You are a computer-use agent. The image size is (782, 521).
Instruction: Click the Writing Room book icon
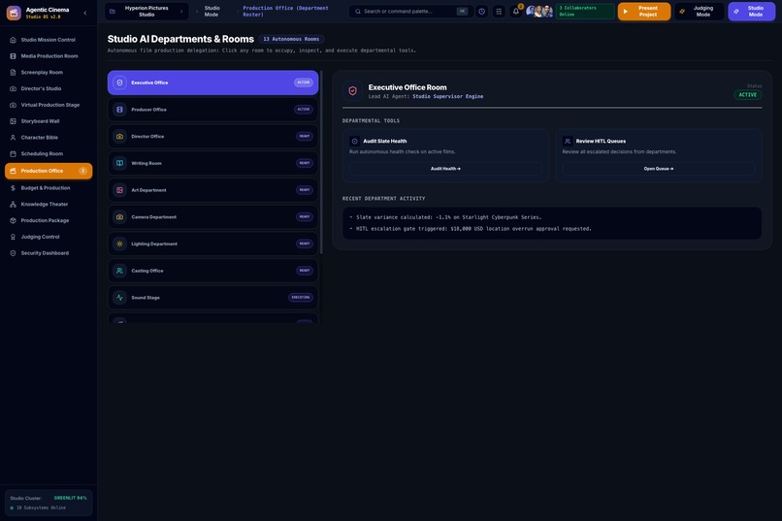(119, 164)
